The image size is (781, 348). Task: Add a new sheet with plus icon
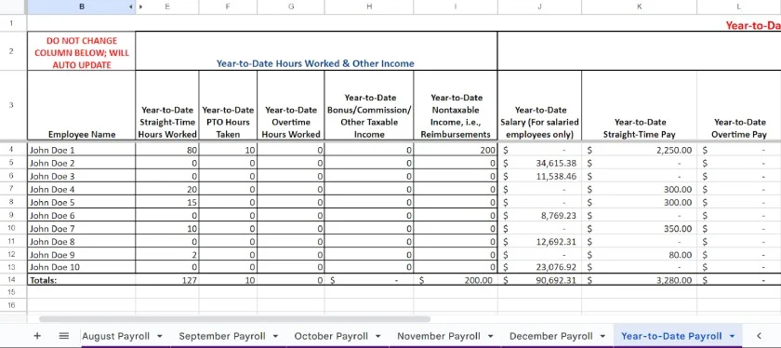[x=37, y=336]
